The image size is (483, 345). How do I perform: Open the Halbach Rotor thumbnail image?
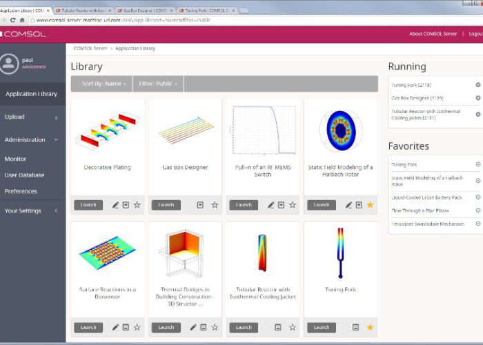[x=340, y=130]
